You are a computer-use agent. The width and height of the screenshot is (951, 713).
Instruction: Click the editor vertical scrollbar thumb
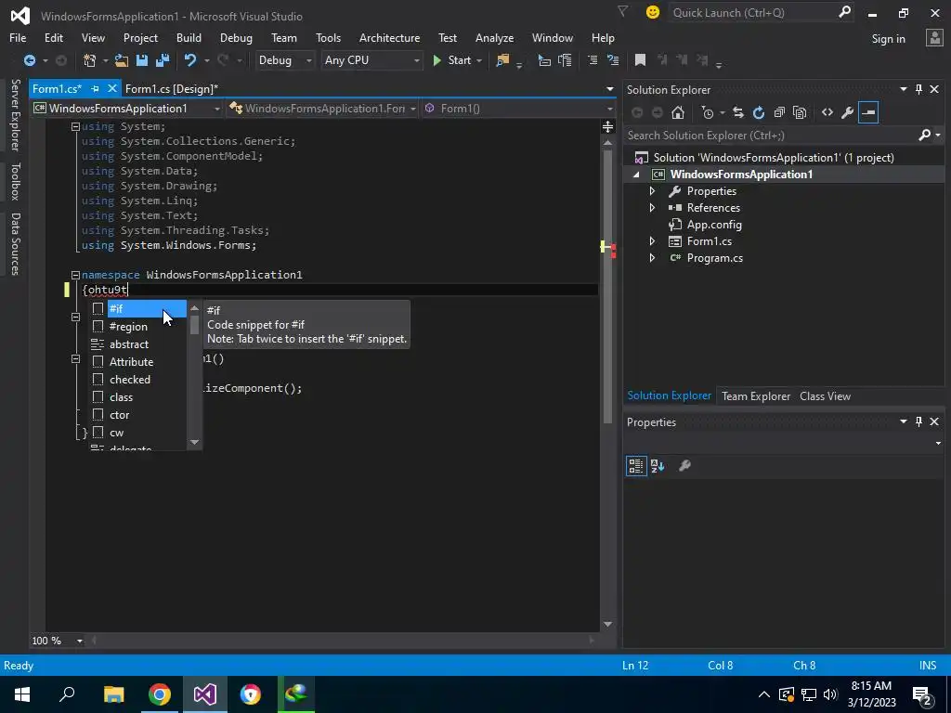pos(607,285)
